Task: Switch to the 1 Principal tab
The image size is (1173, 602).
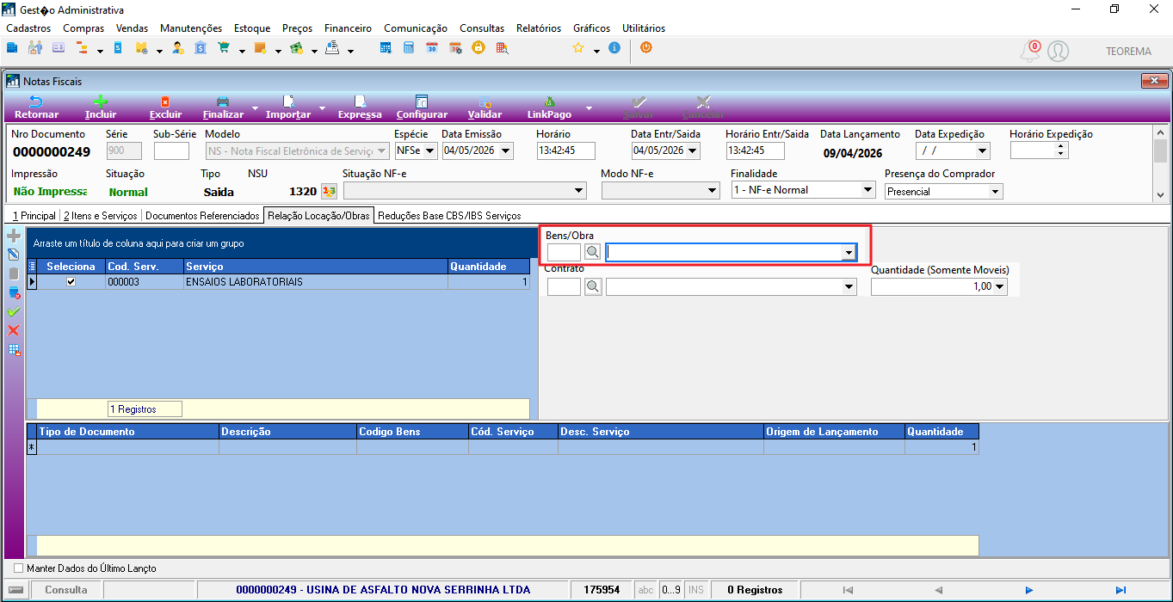Action: pos(34,216)
